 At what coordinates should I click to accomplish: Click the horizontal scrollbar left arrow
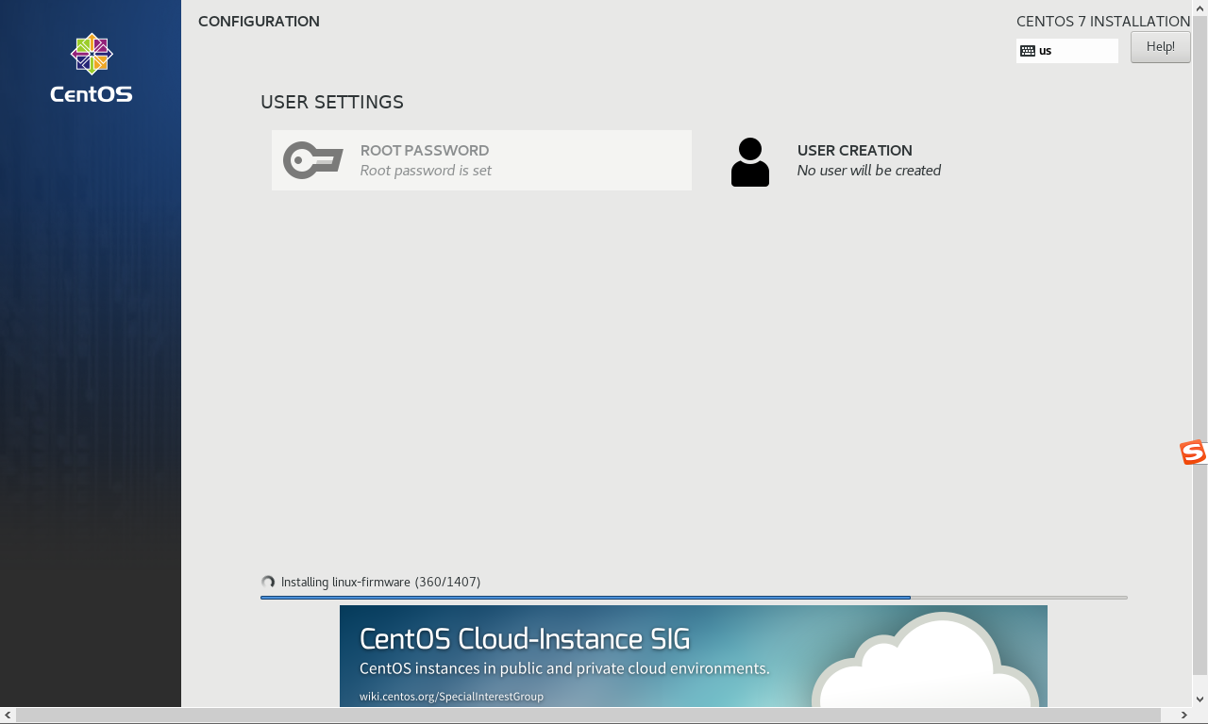click(x=8, y=716)
